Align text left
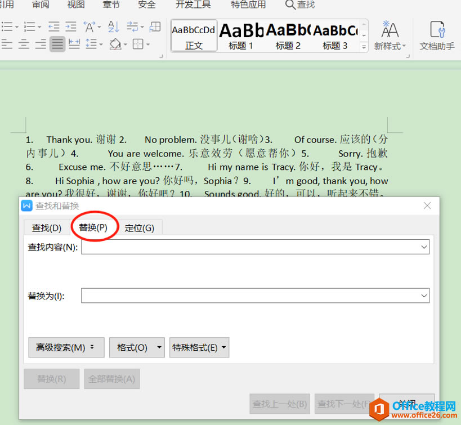This screenshot has height=425, width=461. click(x=7, y=44)
